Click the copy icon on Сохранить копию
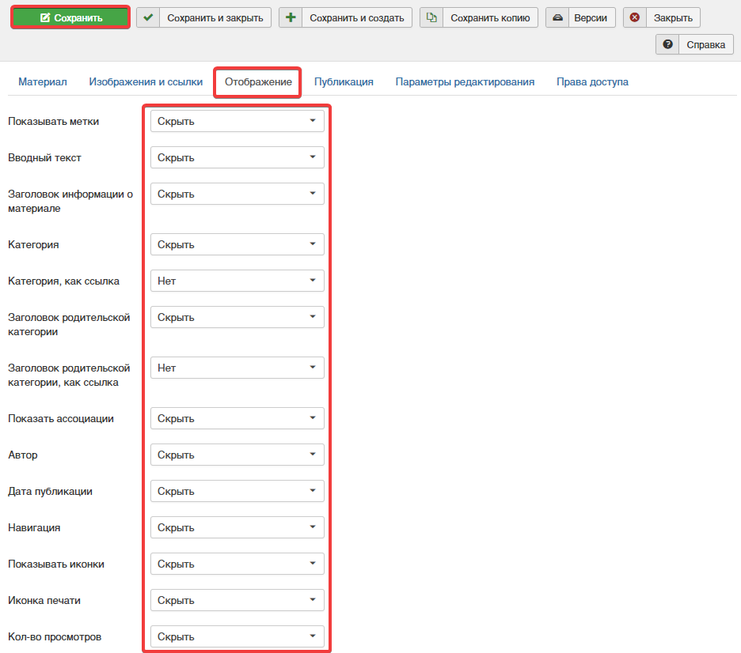The width and height of the screenshot is (741, 653). [x=431, y=17]
